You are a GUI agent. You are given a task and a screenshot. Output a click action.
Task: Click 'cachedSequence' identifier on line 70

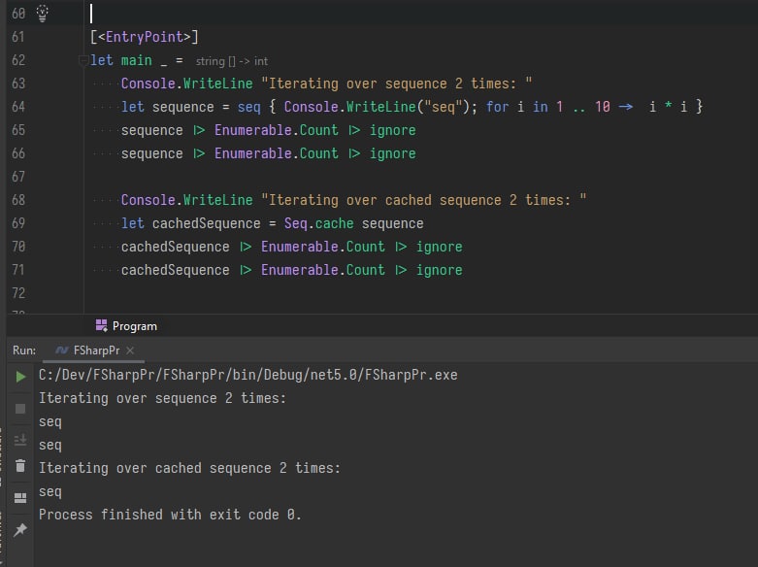point(176,247)
